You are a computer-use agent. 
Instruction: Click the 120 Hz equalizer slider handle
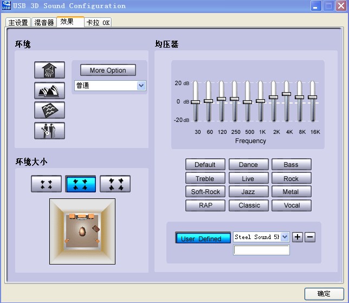222,99
